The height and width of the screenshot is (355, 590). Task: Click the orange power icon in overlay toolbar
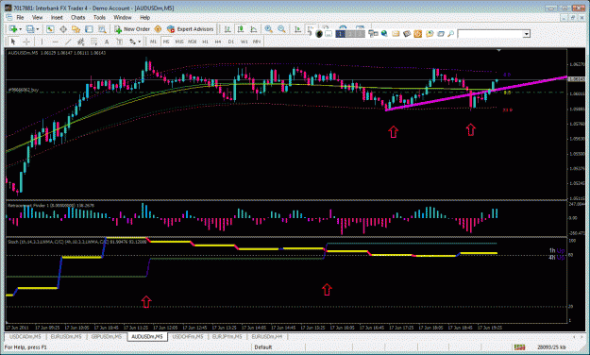[417, 34]
